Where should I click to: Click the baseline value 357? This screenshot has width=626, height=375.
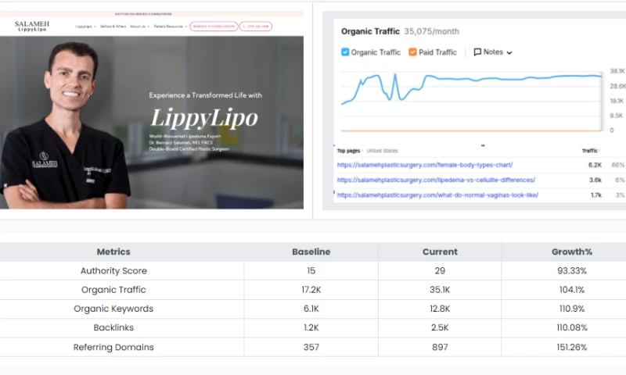(311, 347)
